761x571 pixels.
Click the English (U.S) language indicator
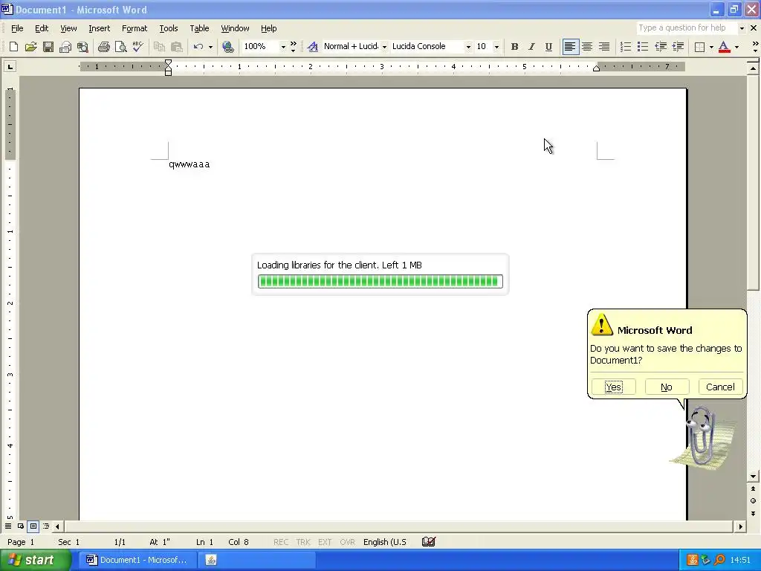coord(385,542)
